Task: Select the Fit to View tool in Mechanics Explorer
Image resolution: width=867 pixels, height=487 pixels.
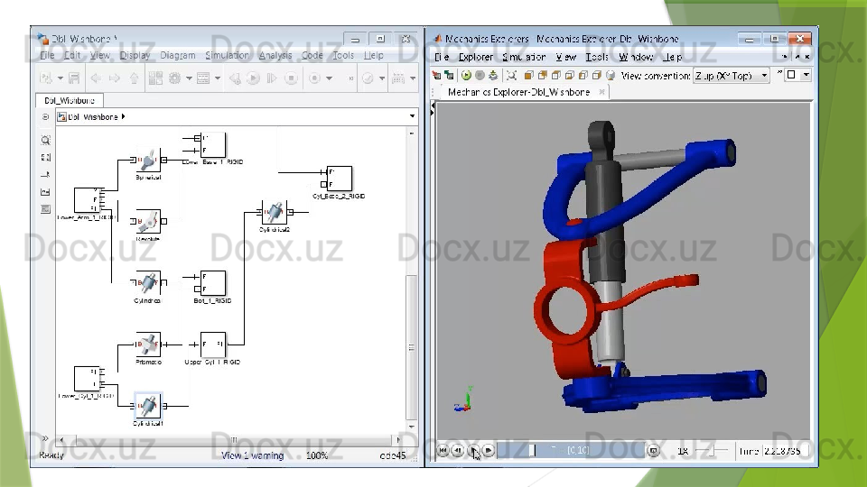Action: pos(511,76)
